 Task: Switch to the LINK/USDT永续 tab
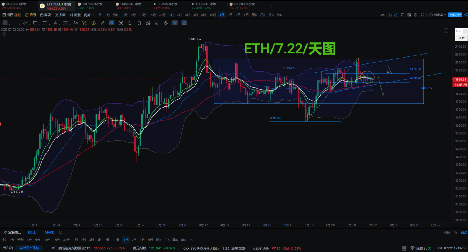133,6
